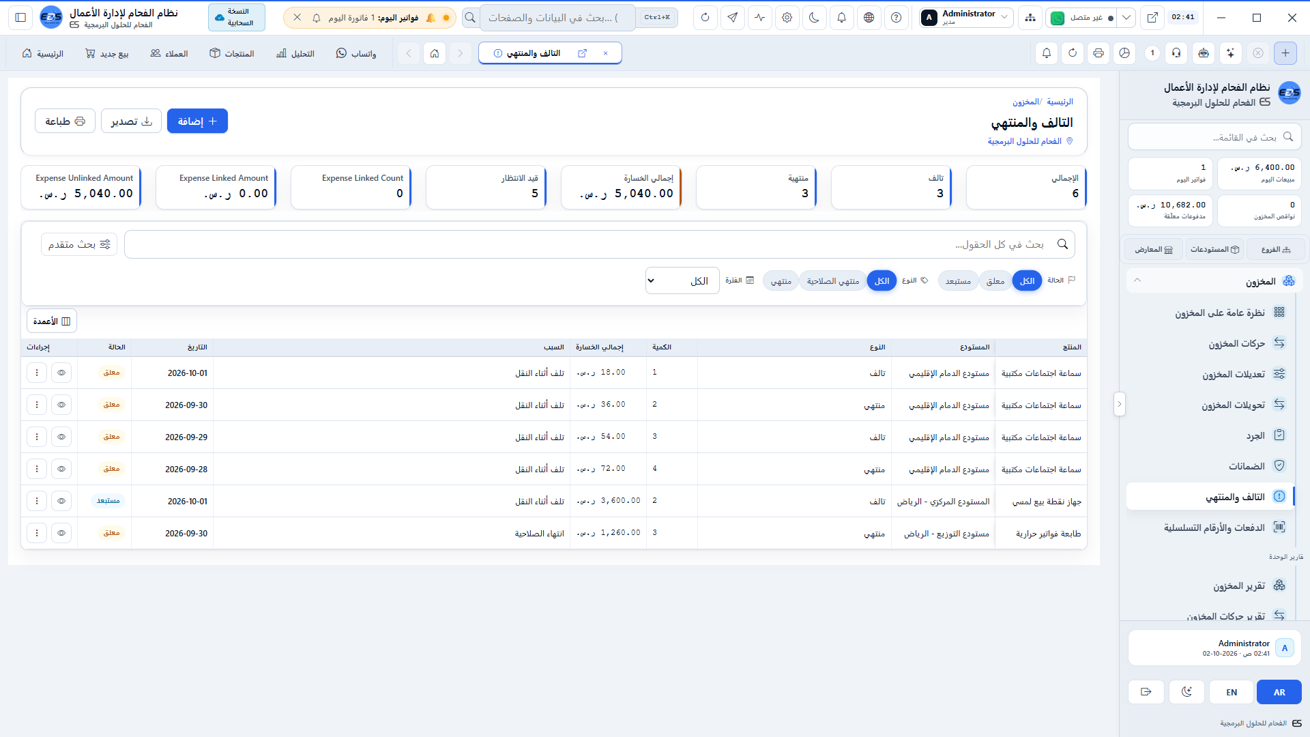Image resolution: width=1310 pixels, height=737 pixels.
Task: Pop out the التالف والمنتهي tab
Action: (582, 53)
